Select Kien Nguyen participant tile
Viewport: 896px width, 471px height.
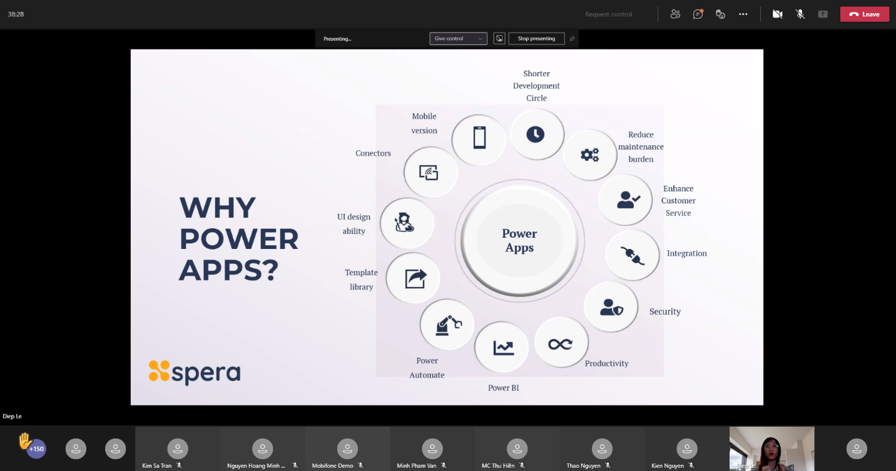tap(686, 448)
